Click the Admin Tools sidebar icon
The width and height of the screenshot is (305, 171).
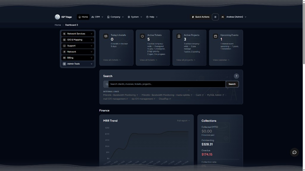pyautogui.click(x=64, y=64)
